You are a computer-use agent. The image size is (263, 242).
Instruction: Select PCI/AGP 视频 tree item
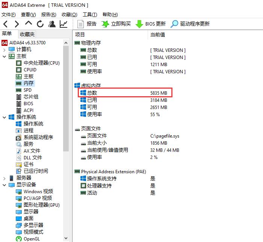coord(34,198)
